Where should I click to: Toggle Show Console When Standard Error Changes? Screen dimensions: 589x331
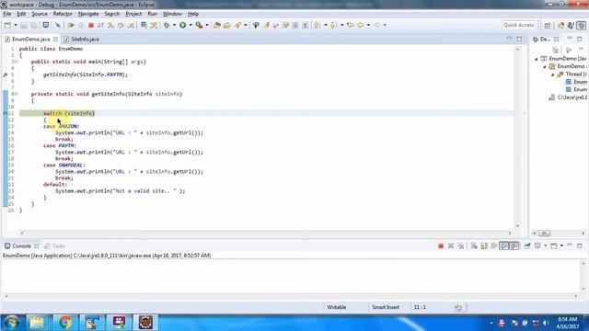coord(514,245)
